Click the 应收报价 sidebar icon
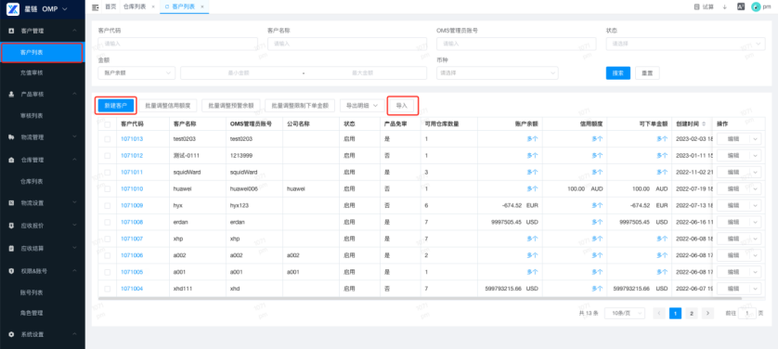This screenshot has width=778, height=349. point(11,226)
